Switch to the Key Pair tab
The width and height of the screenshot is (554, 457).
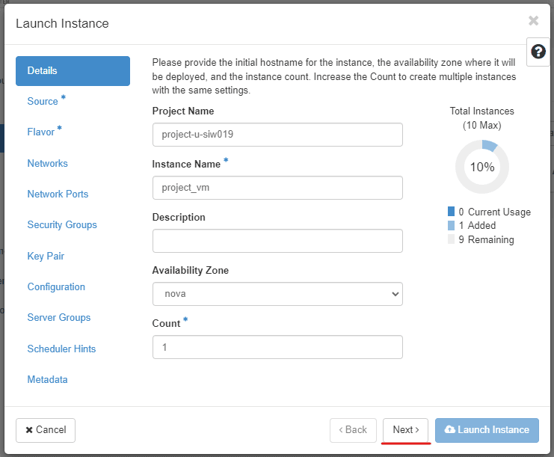point(46,256)
